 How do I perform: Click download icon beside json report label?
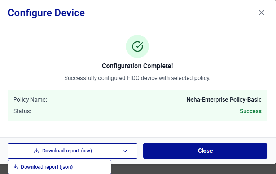[x=15, y=167]
